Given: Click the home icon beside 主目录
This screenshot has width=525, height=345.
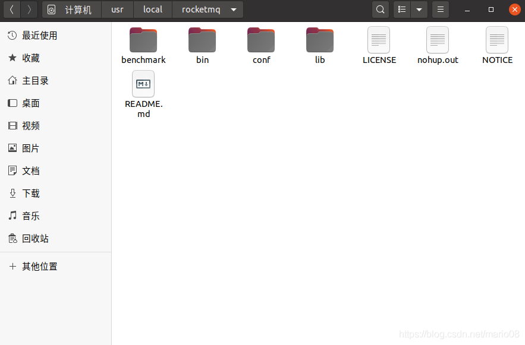Looking at the screenshot, I should (12, 81).
